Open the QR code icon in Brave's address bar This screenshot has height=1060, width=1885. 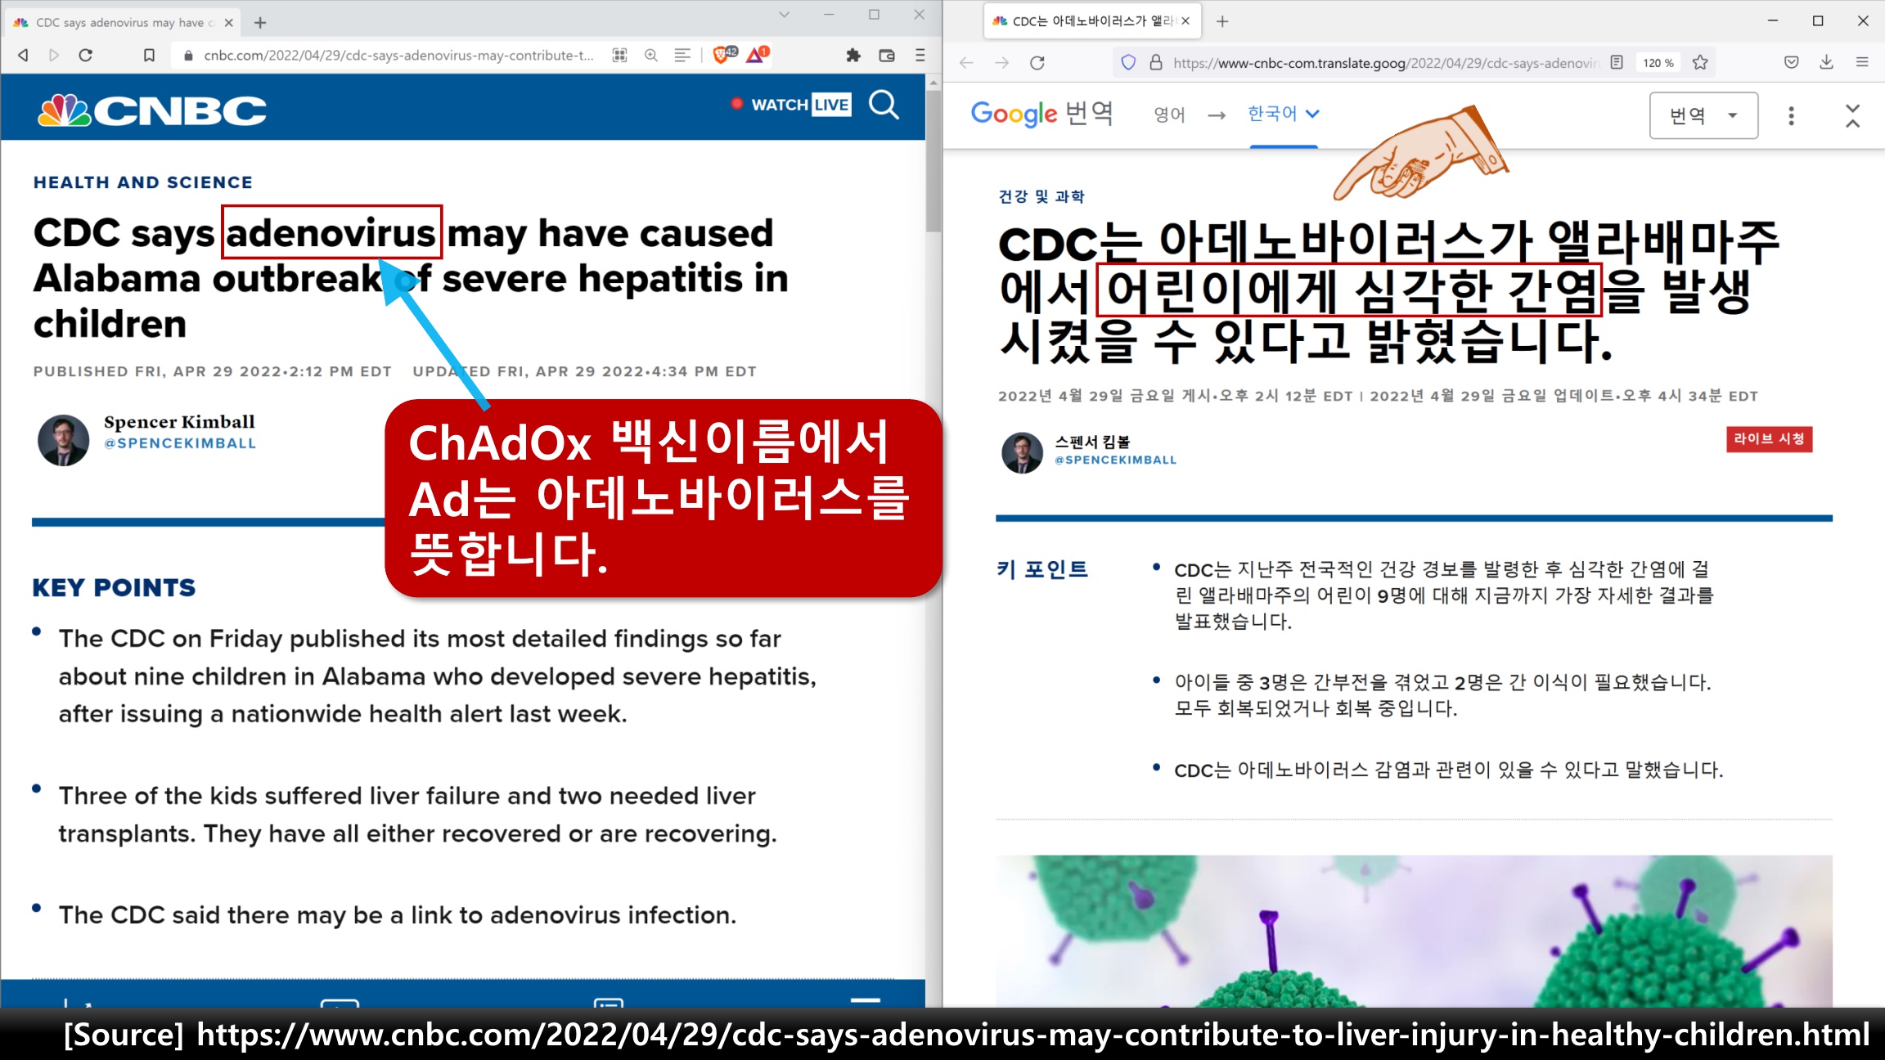pos(619,55)
